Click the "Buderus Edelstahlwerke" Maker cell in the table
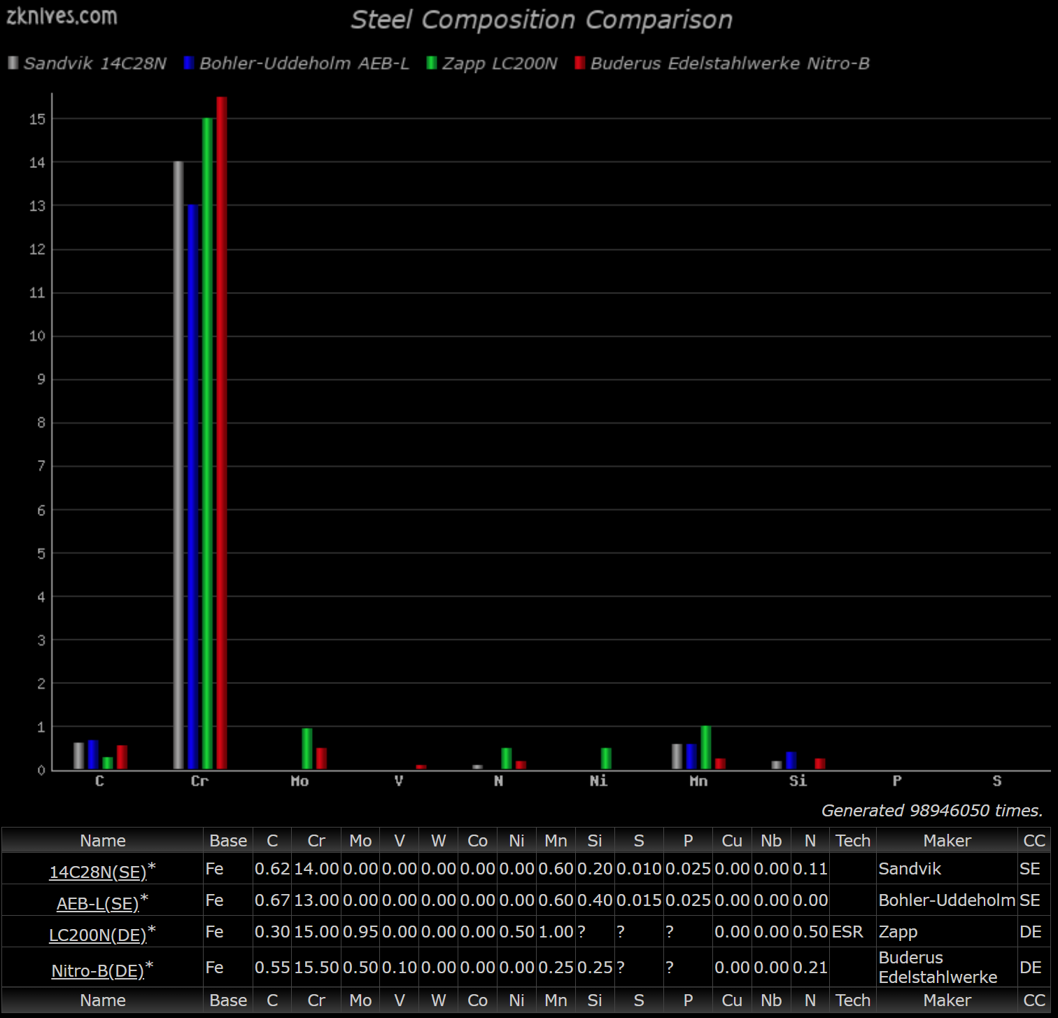Screen dimensions: 1058x1018 coord(947,968)
